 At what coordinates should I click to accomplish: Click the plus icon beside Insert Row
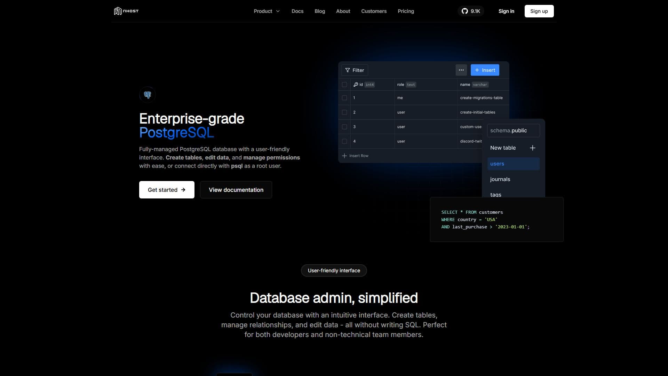pyautogui.click(x=344, y=156)
